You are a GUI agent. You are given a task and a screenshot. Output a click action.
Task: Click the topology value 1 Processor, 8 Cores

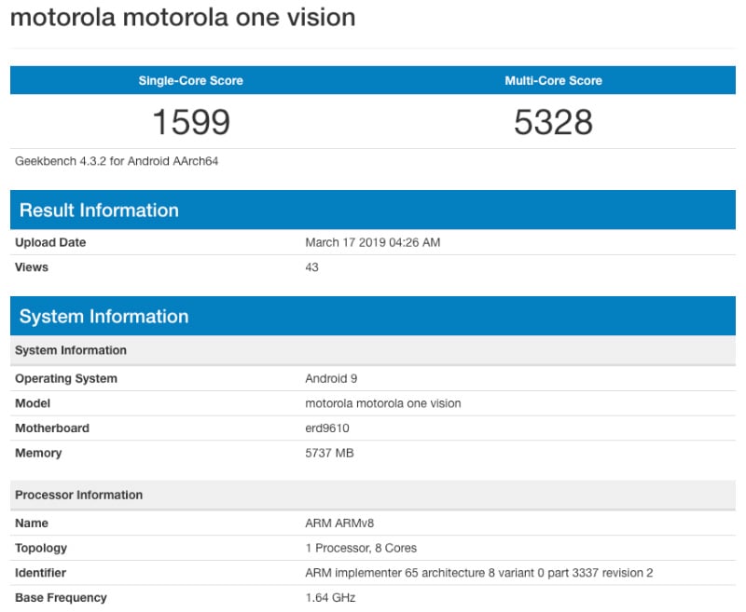click(361, 548)
